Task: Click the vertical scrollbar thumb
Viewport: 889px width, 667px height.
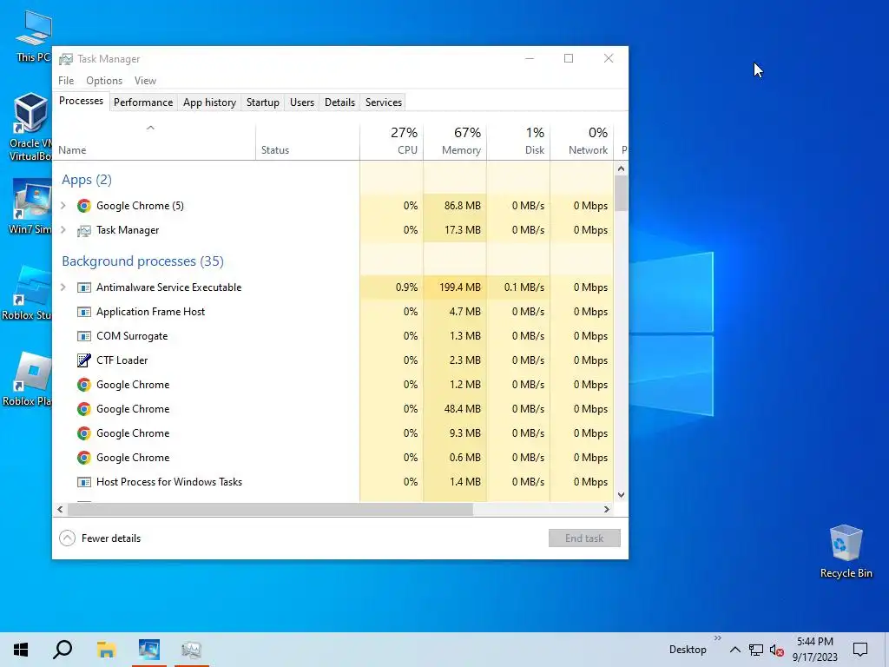Action: (621, 194)
